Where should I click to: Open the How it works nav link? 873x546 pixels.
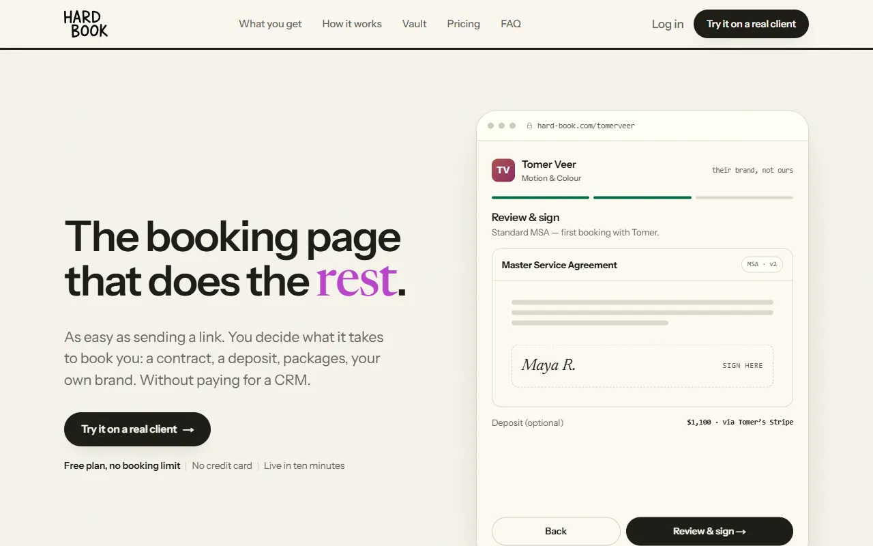coord(352,24)
